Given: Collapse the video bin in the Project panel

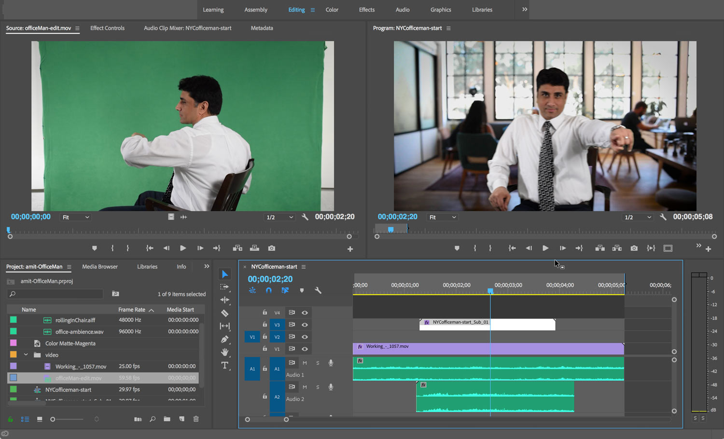Looking at the screenshot, I should tap(27, 355).
